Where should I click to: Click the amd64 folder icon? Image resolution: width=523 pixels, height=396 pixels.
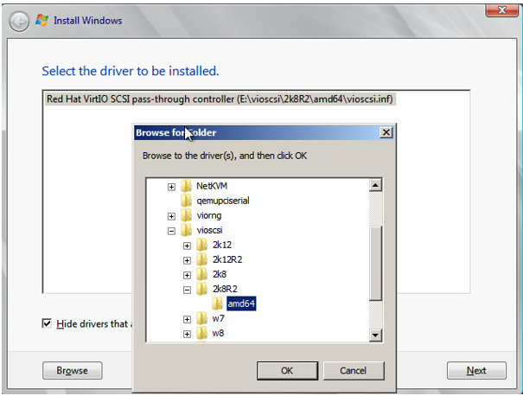(x=217, y=303)
